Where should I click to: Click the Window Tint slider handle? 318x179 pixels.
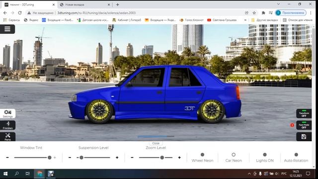coord(50,158)
